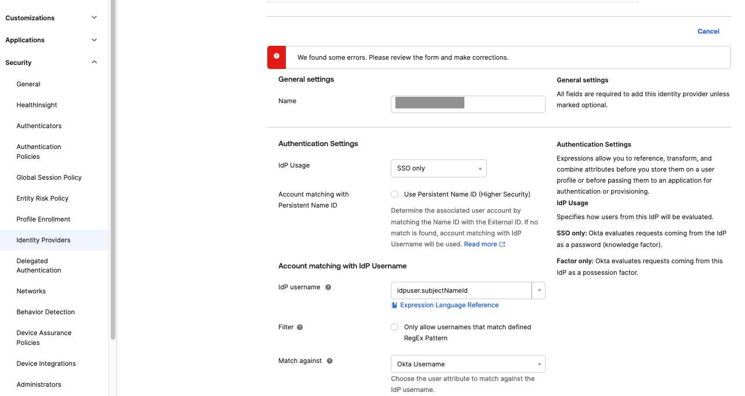Image resolution: width=745 pixels, height=396 pixels.
Task: Click the IdP username help icon
Action: coord(328,288)
